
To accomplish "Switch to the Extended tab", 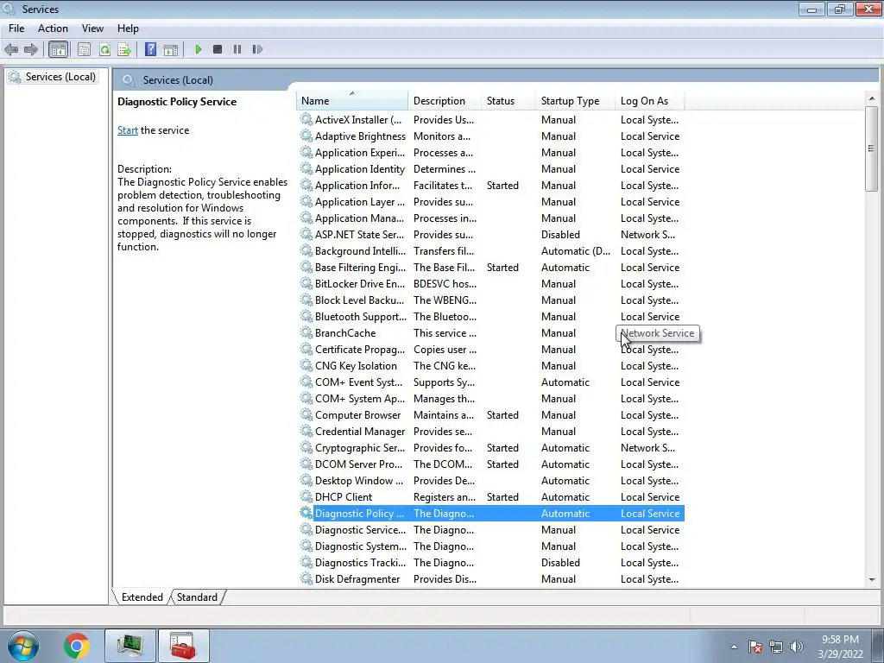I will (142, 597).
